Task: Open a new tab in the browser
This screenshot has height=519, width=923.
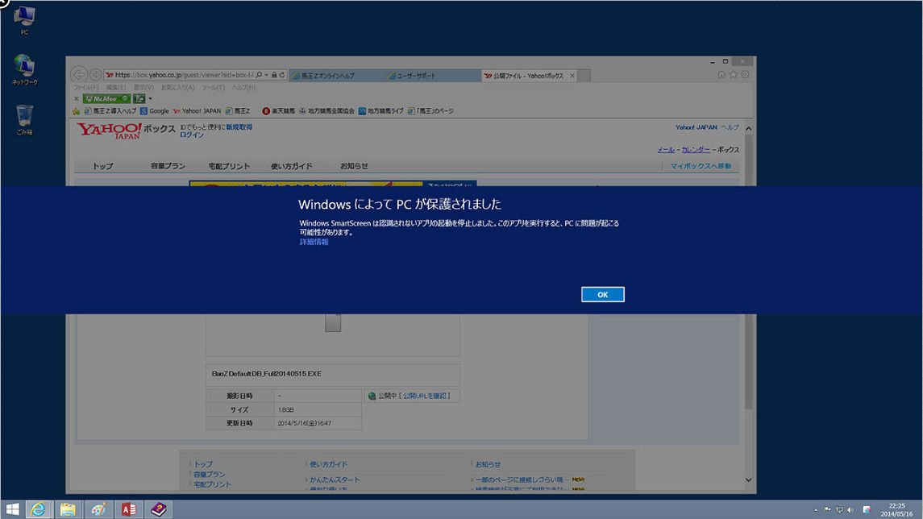Action: tap(584, 75)
